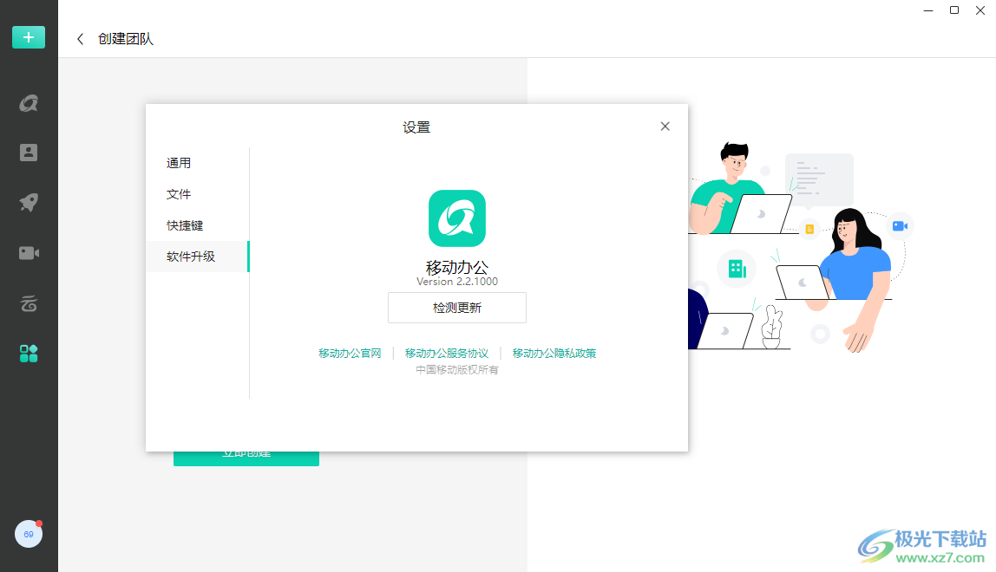The width and height of the screenshot is (996, 572).
Task: Click the green plus button in sidebar
Action: 29,37
